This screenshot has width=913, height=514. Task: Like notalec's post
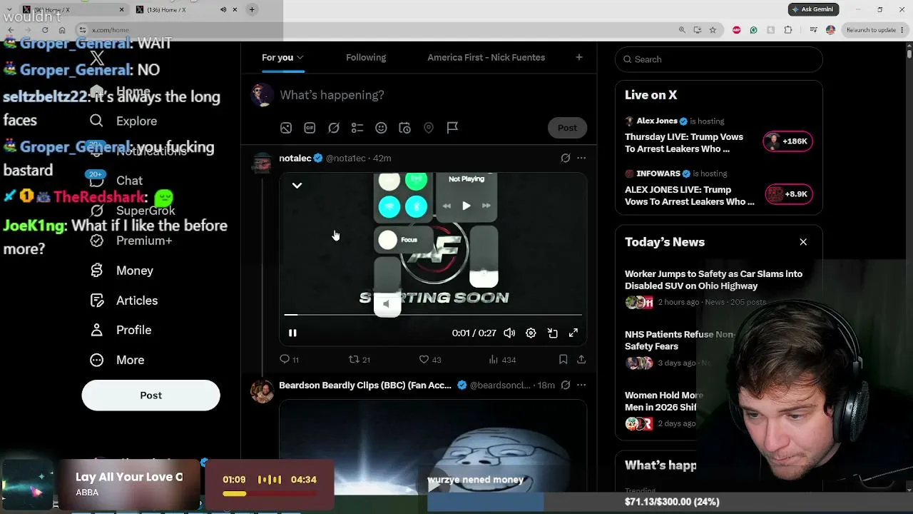tap(429, 359)
